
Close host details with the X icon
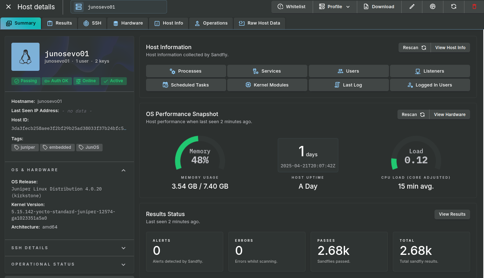(x=9, y=7)
